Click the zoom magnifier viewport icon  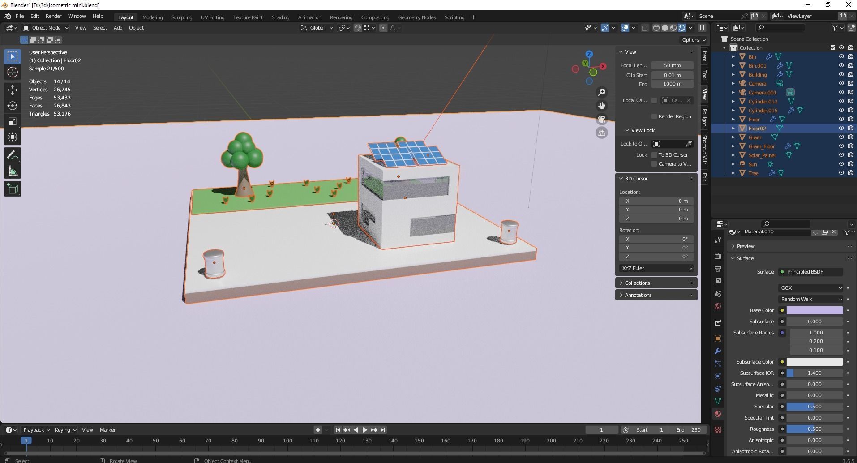point(602,92)
